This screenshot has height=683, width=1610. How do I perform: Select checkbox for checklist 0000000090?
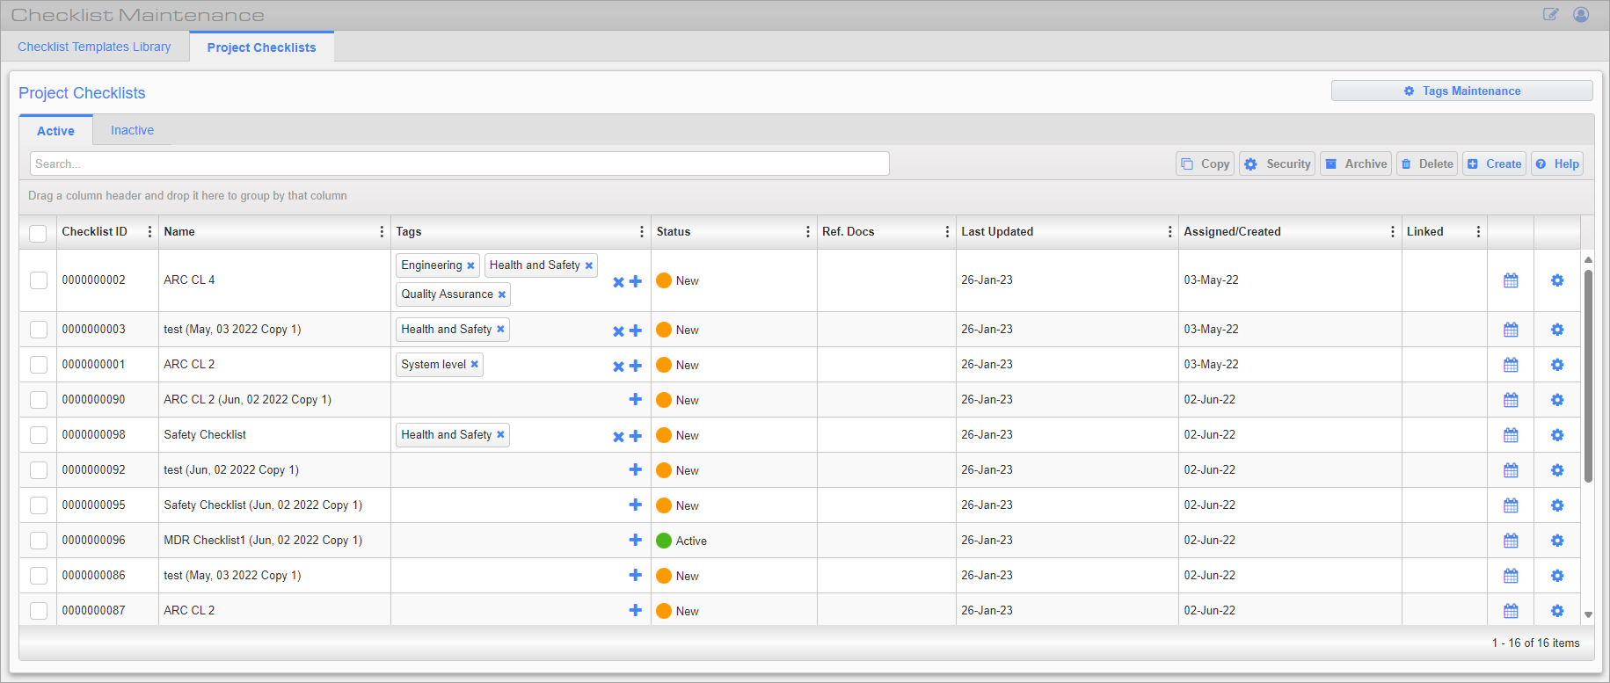pyautogui.click(x=39, y=400)
